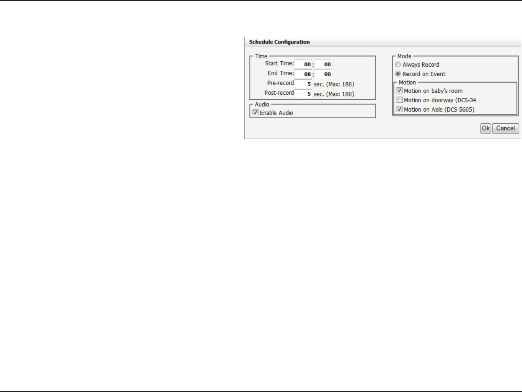Select the Record on Event option
The image size is (522, 392).
point(398,74)
